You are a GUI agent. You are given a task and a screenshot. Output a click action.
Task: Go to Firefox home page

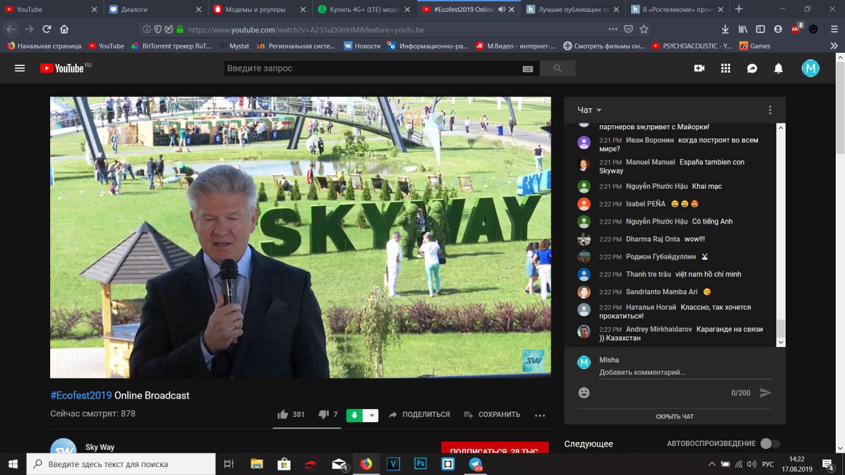point(64,29)
